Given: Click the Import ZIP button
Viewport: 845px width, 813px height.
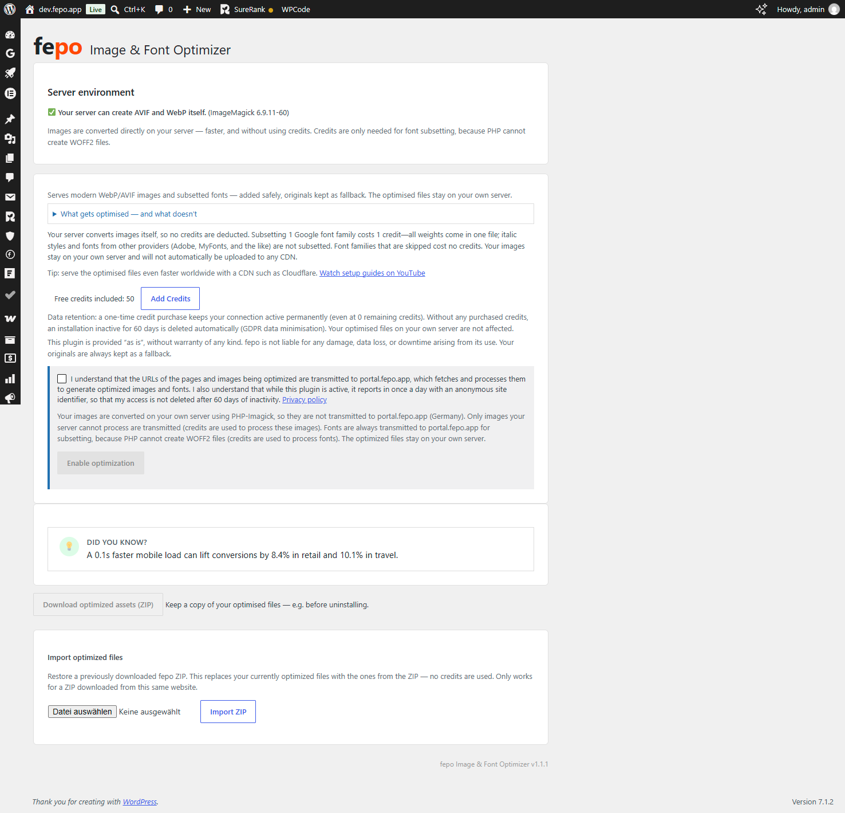Looking at the screenshot, I should click(x=228, y=712).
